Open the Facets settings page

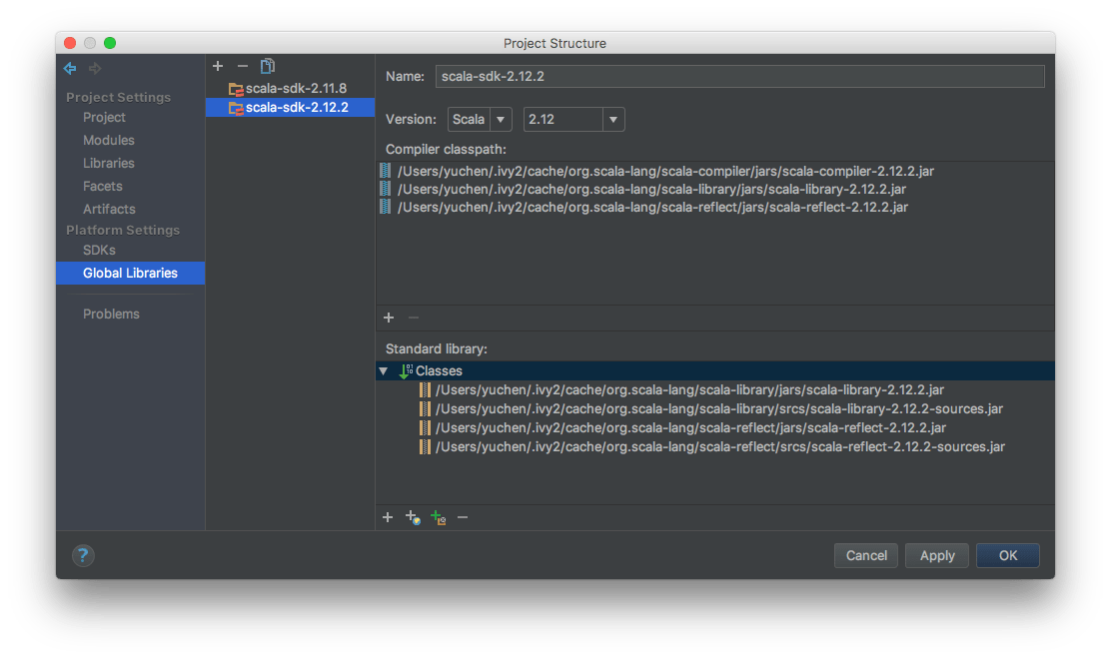pos(103,186)
